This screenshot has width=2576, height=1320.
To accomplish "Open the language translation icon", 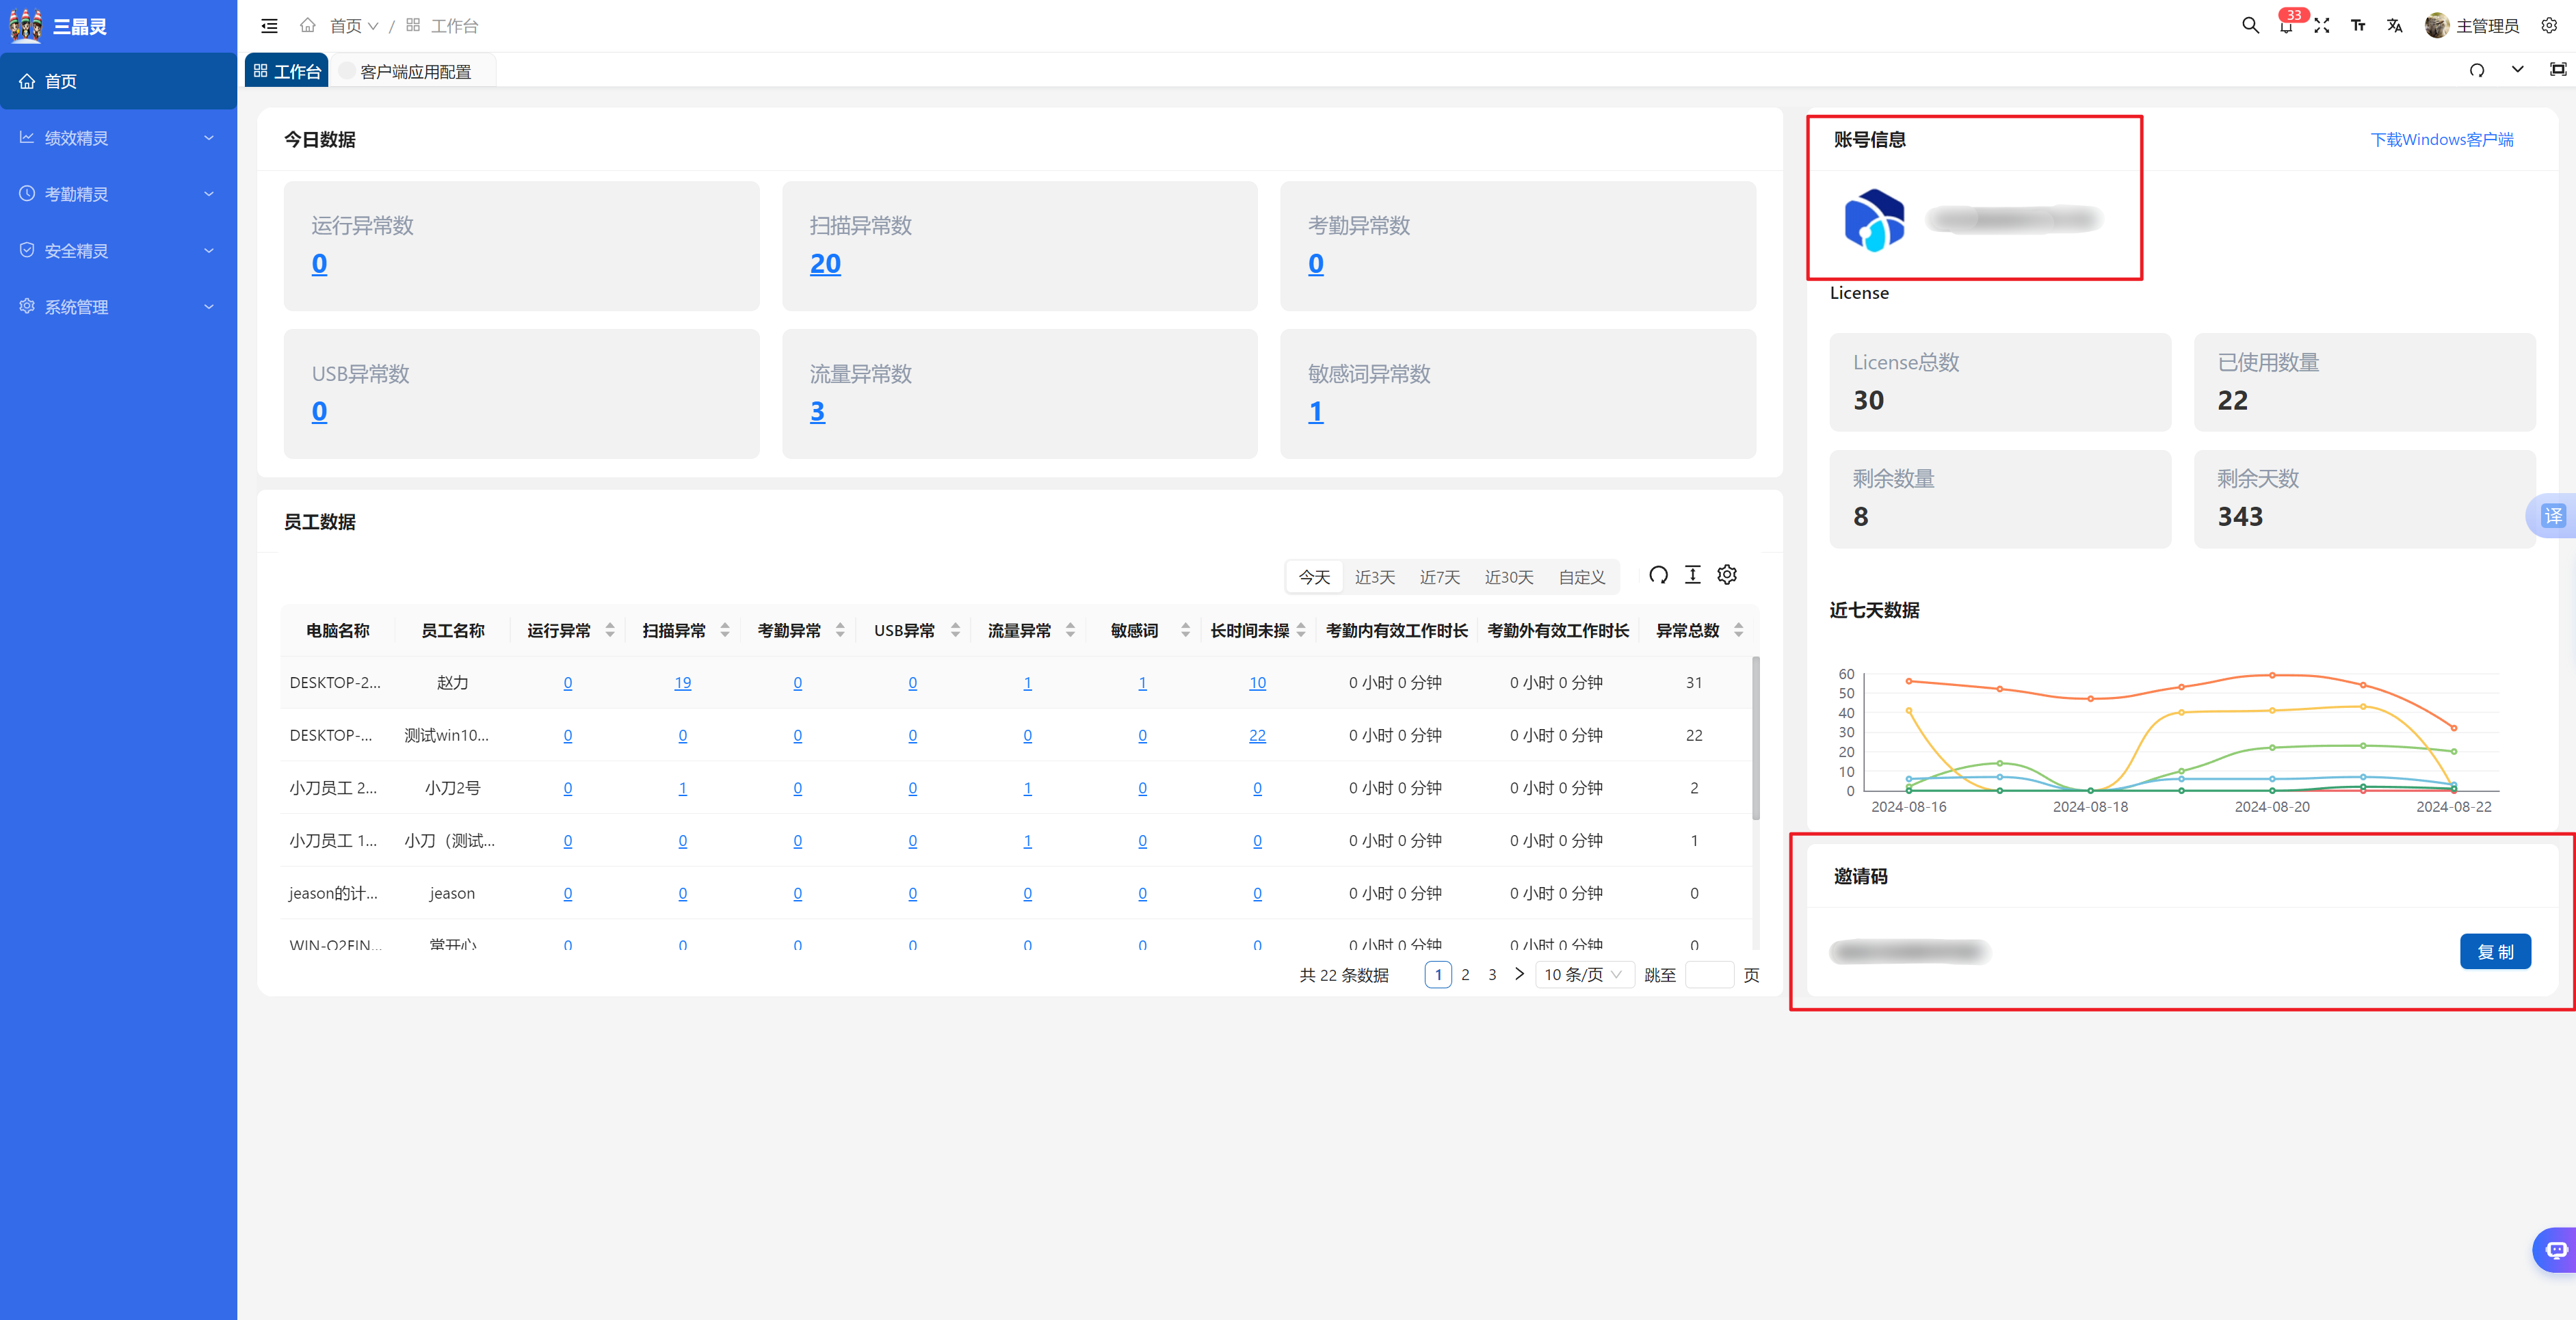I will (x=2394, y=26).
